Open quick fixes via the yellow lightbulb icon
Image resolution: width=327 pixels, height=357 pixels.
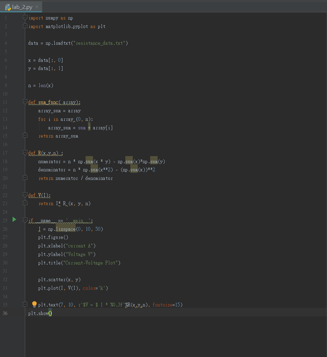(34, 304)
